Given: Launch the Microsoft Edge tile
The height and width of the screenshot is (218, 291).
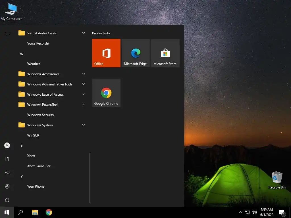Looking at the screenshot, I should coord(136,53).
